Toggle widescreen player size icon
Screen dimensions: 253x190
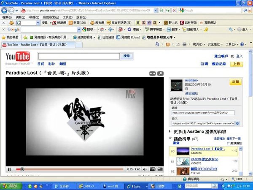point(153,73)
